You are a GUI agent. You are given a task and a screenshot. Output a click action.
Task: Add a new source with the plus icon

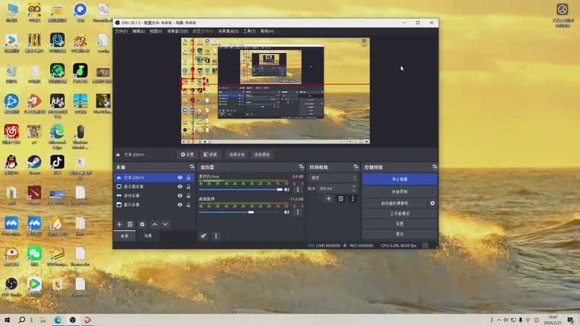(119, 225)
